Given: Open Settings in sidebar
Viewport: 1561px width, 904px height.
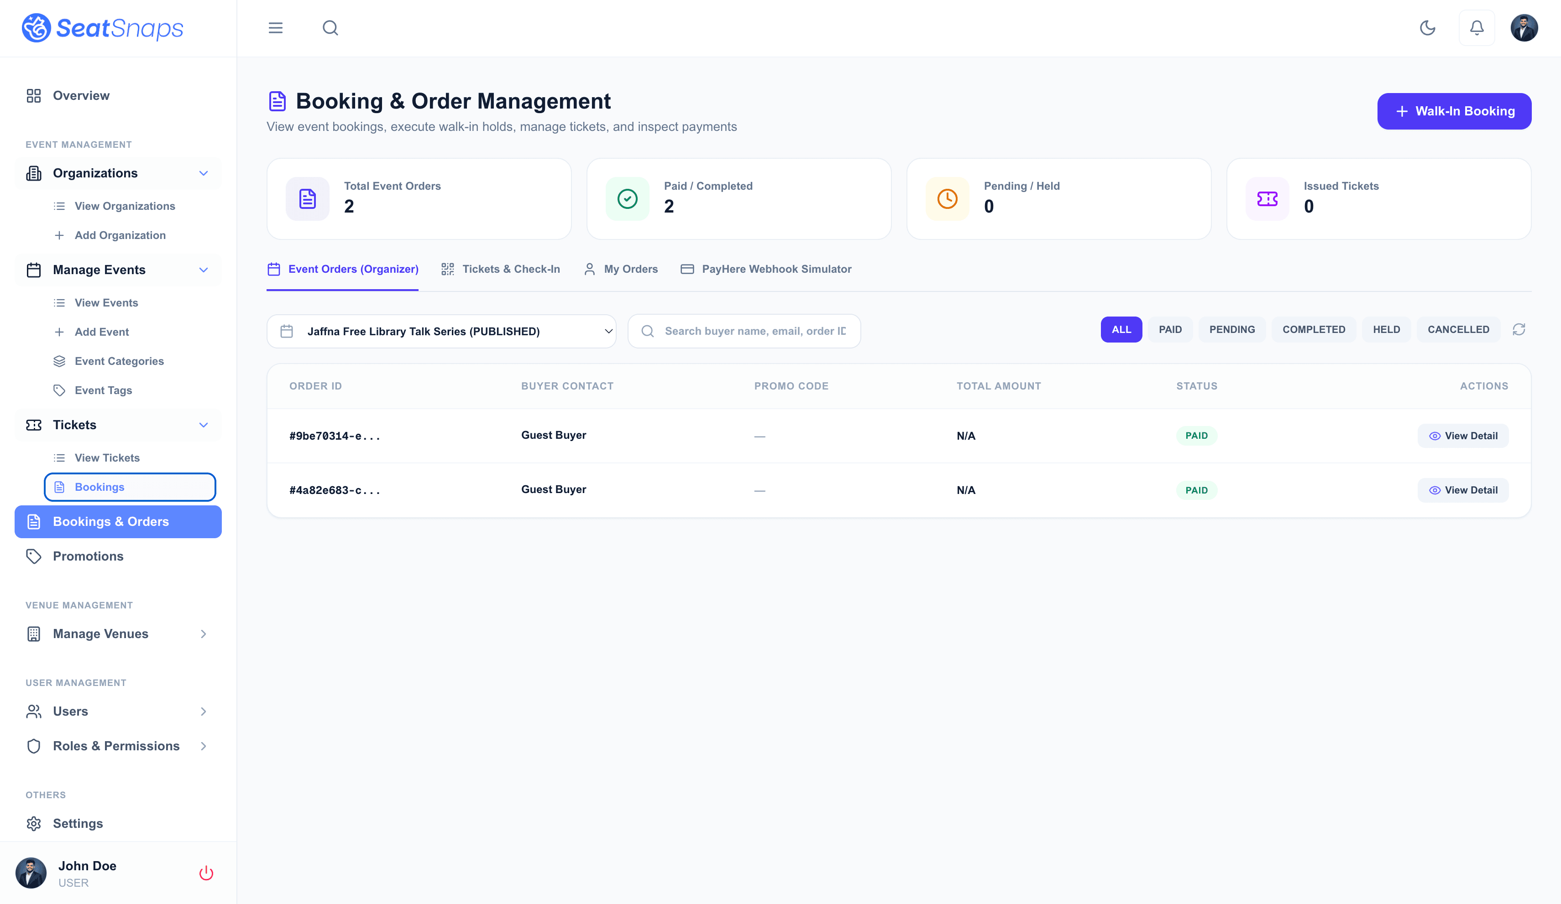Looking at the screenshot, I should [118, 824].
